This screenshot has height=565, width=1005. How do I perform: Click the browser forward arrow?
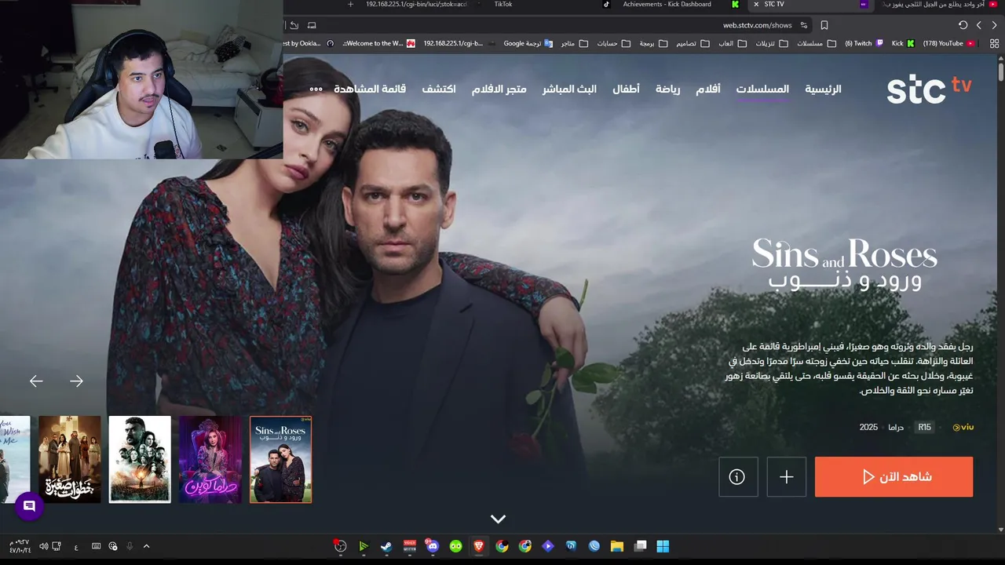(979, 25)
